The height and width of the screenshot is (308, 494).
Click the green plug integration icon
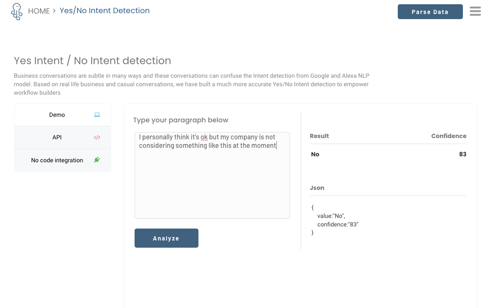point(97,160)
